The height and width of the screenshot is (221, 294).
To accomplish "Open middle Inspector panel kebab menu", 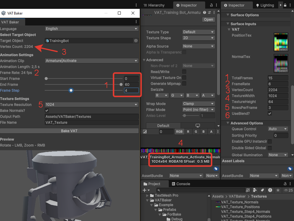I will click(216, 5).
